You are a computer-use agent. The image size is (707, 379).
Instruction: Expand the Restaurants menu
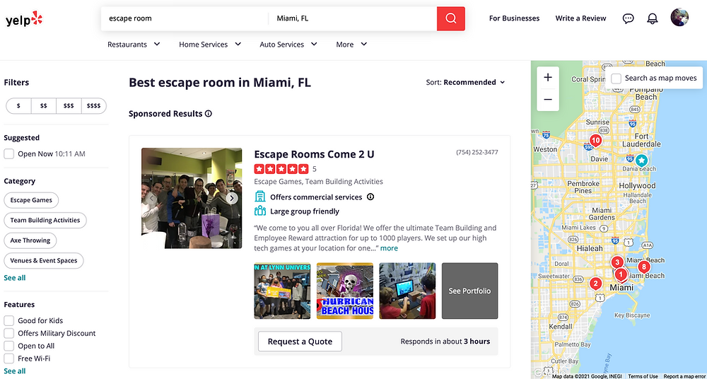134,45
